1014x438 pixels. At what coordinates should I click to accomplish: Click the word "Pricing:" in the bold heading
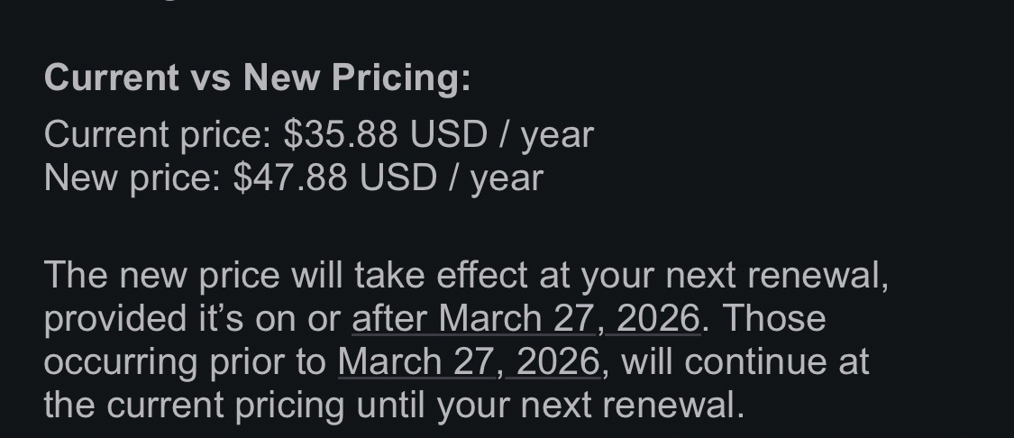pos(401,78)
